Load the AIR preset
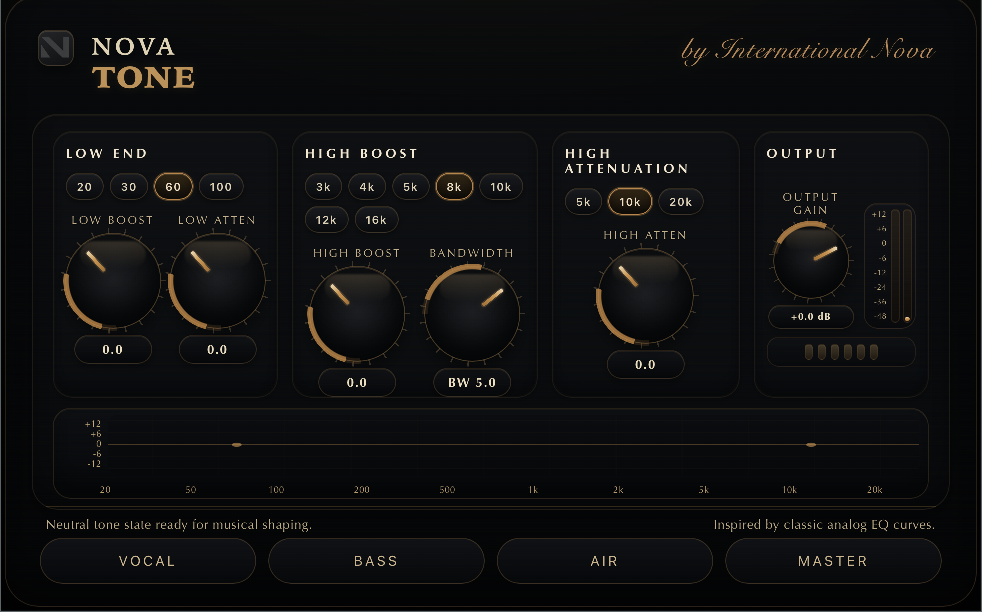 pos(605,561)
